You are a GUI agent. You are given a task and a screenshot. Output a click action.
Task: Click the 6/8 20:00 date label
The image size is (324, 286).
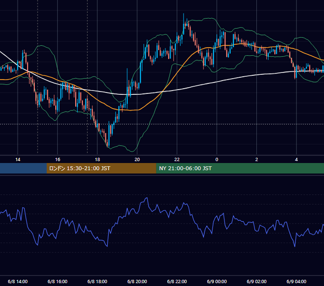click(x=137, y=281)
